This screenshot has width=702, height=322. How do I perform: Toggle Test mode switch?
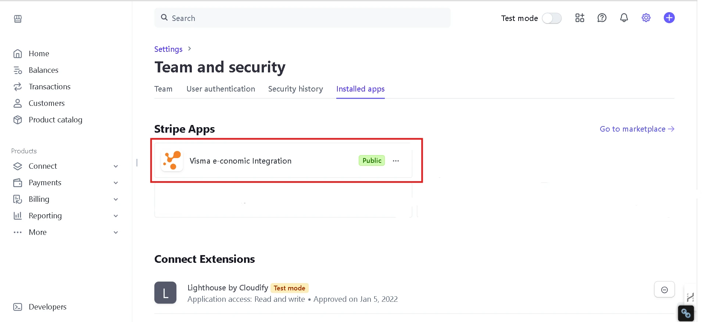click(552, 18)
